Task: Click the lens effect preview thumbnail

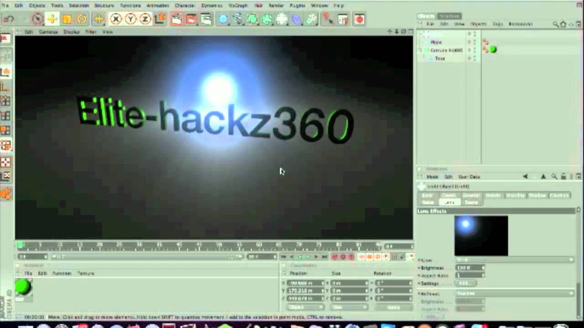Action: point(481,236)
